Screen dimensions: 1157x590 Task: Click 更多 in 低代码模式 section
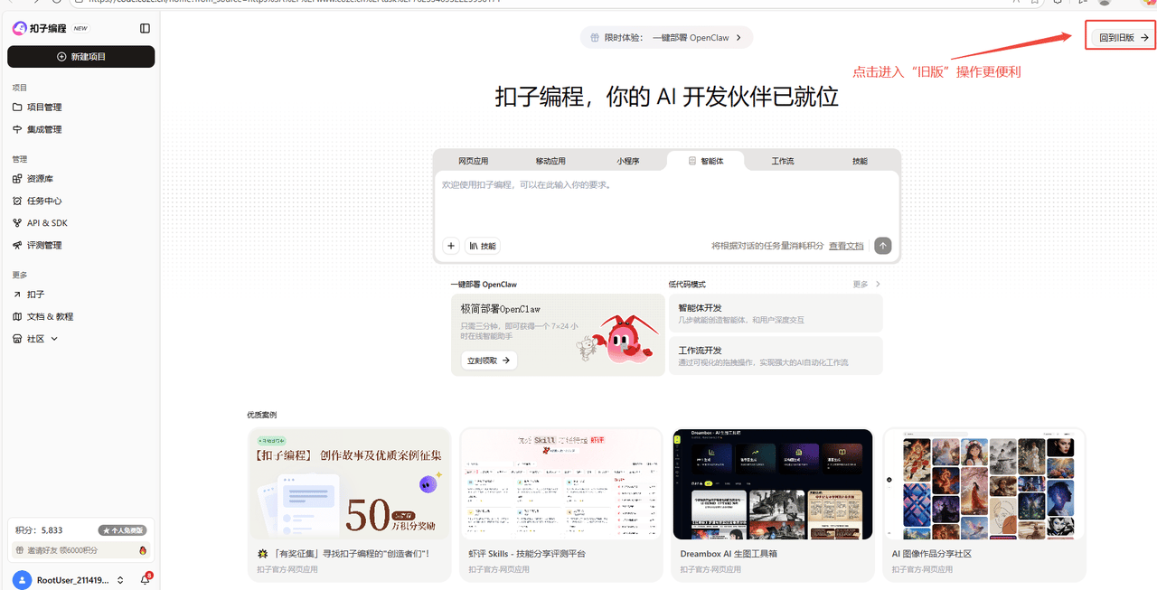866,284
